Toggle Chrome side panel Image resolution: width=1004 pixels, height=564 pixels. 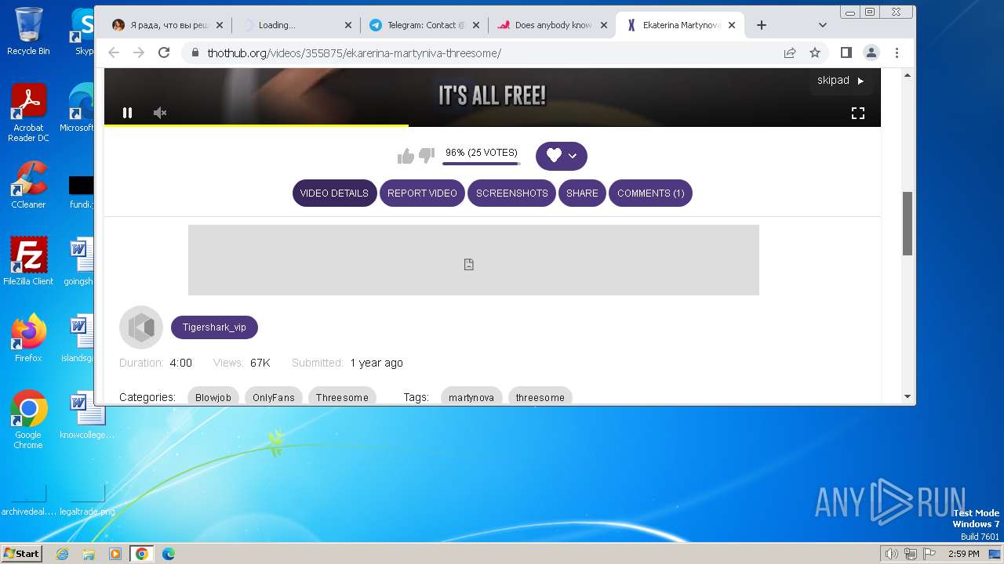point(846,52)
